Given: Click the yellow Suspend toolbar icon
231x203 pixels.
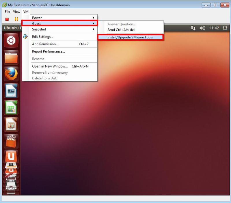Looking at the screenshot, I should [16, 19].
